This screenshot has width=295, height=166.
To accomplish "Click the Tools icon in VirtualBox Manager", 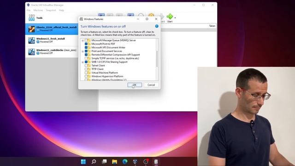I will [32, 18].
